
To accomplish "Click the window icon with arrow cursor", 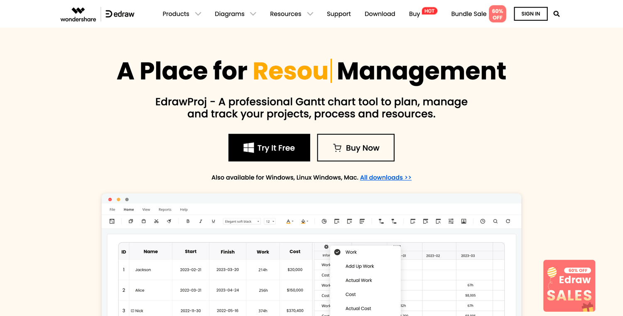I will pos(438,221).
